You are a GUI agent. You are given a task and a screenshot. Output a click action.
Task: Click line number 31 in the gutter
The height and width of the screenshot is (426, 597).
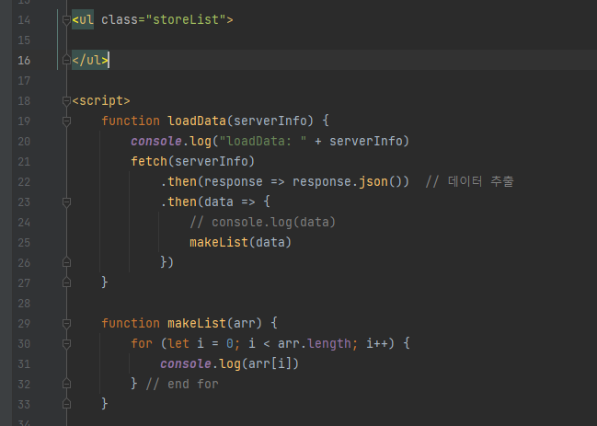pos(24,364)
